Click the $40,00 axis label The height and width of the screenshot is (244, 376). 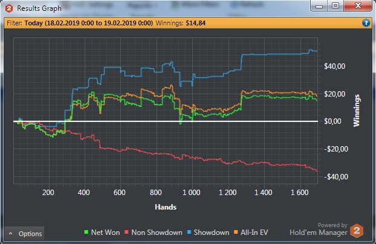pos(334,66)
